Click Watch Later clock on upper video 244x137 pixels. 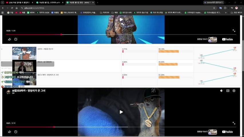(16, 39)
